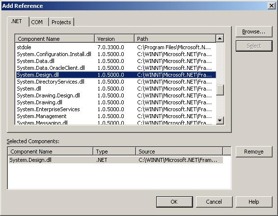
Task: Open the COM tab
Action: [x=38, y=22]
